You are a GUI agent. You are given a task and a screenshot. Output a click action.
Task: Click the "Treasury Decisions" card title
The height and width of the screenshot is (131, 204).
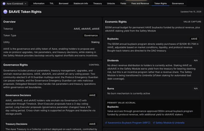click(x=16, y=124)
